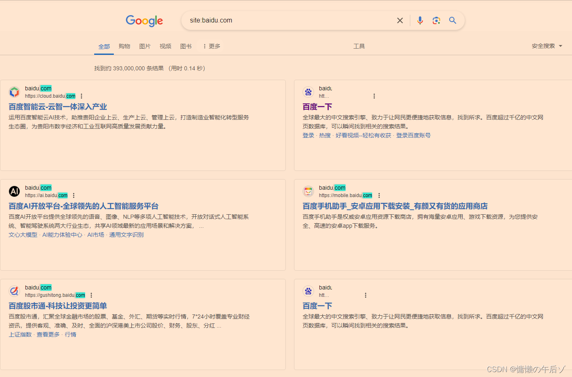This screenshot has height=377, width=572.
Task: Open 百度手机助手 result title
Action: point(395,206)
